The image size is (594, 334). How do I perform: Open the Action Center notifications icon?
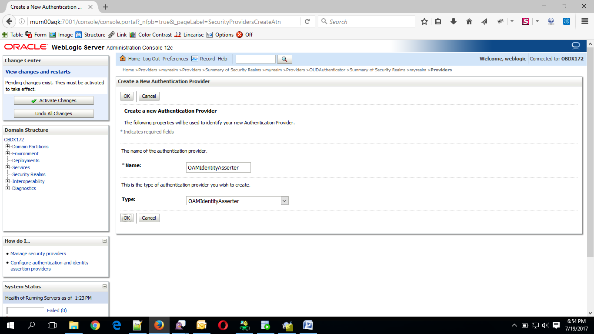tap(556, 325)
